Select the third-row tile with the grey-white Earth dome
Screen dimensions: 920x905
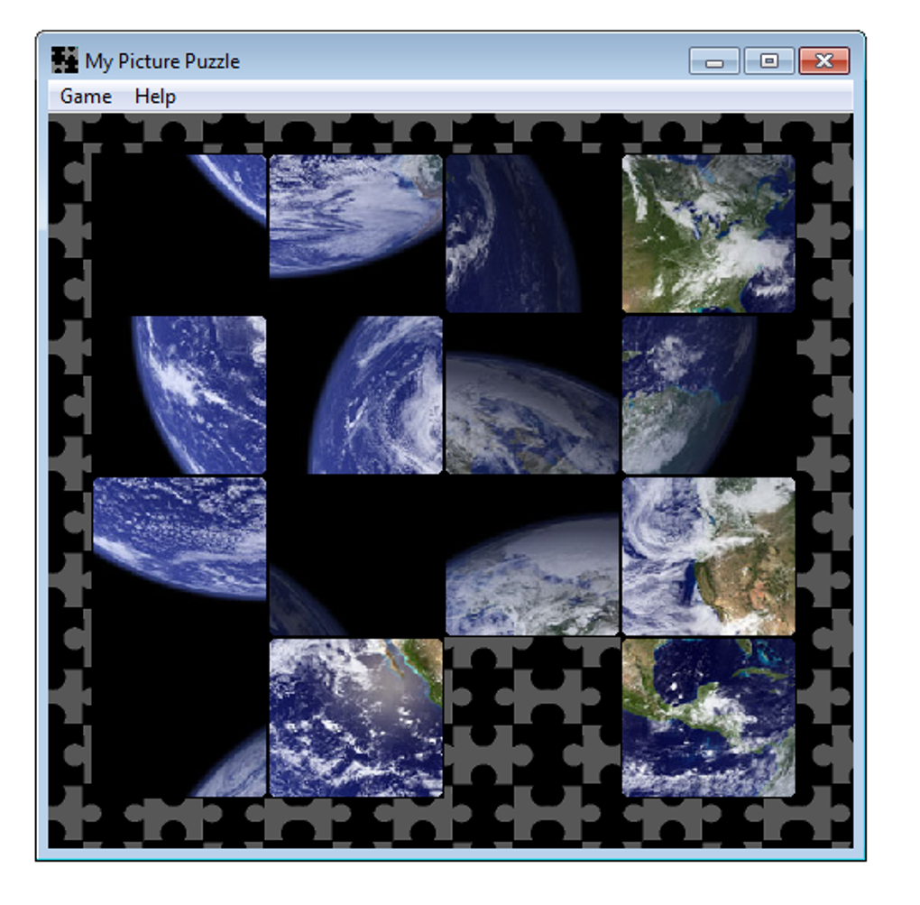point(532,556)
